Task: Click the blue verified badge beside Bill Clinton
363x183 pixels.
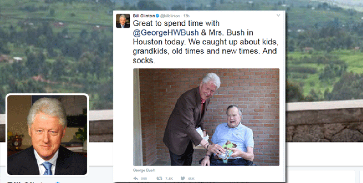Action: 157,16
